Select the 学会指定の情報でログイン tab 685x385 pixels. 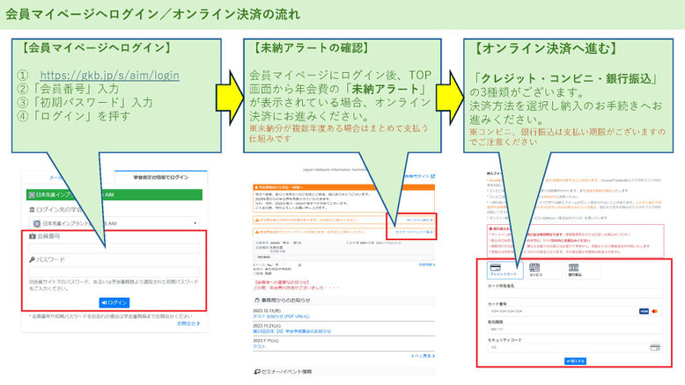pos(161,177)
